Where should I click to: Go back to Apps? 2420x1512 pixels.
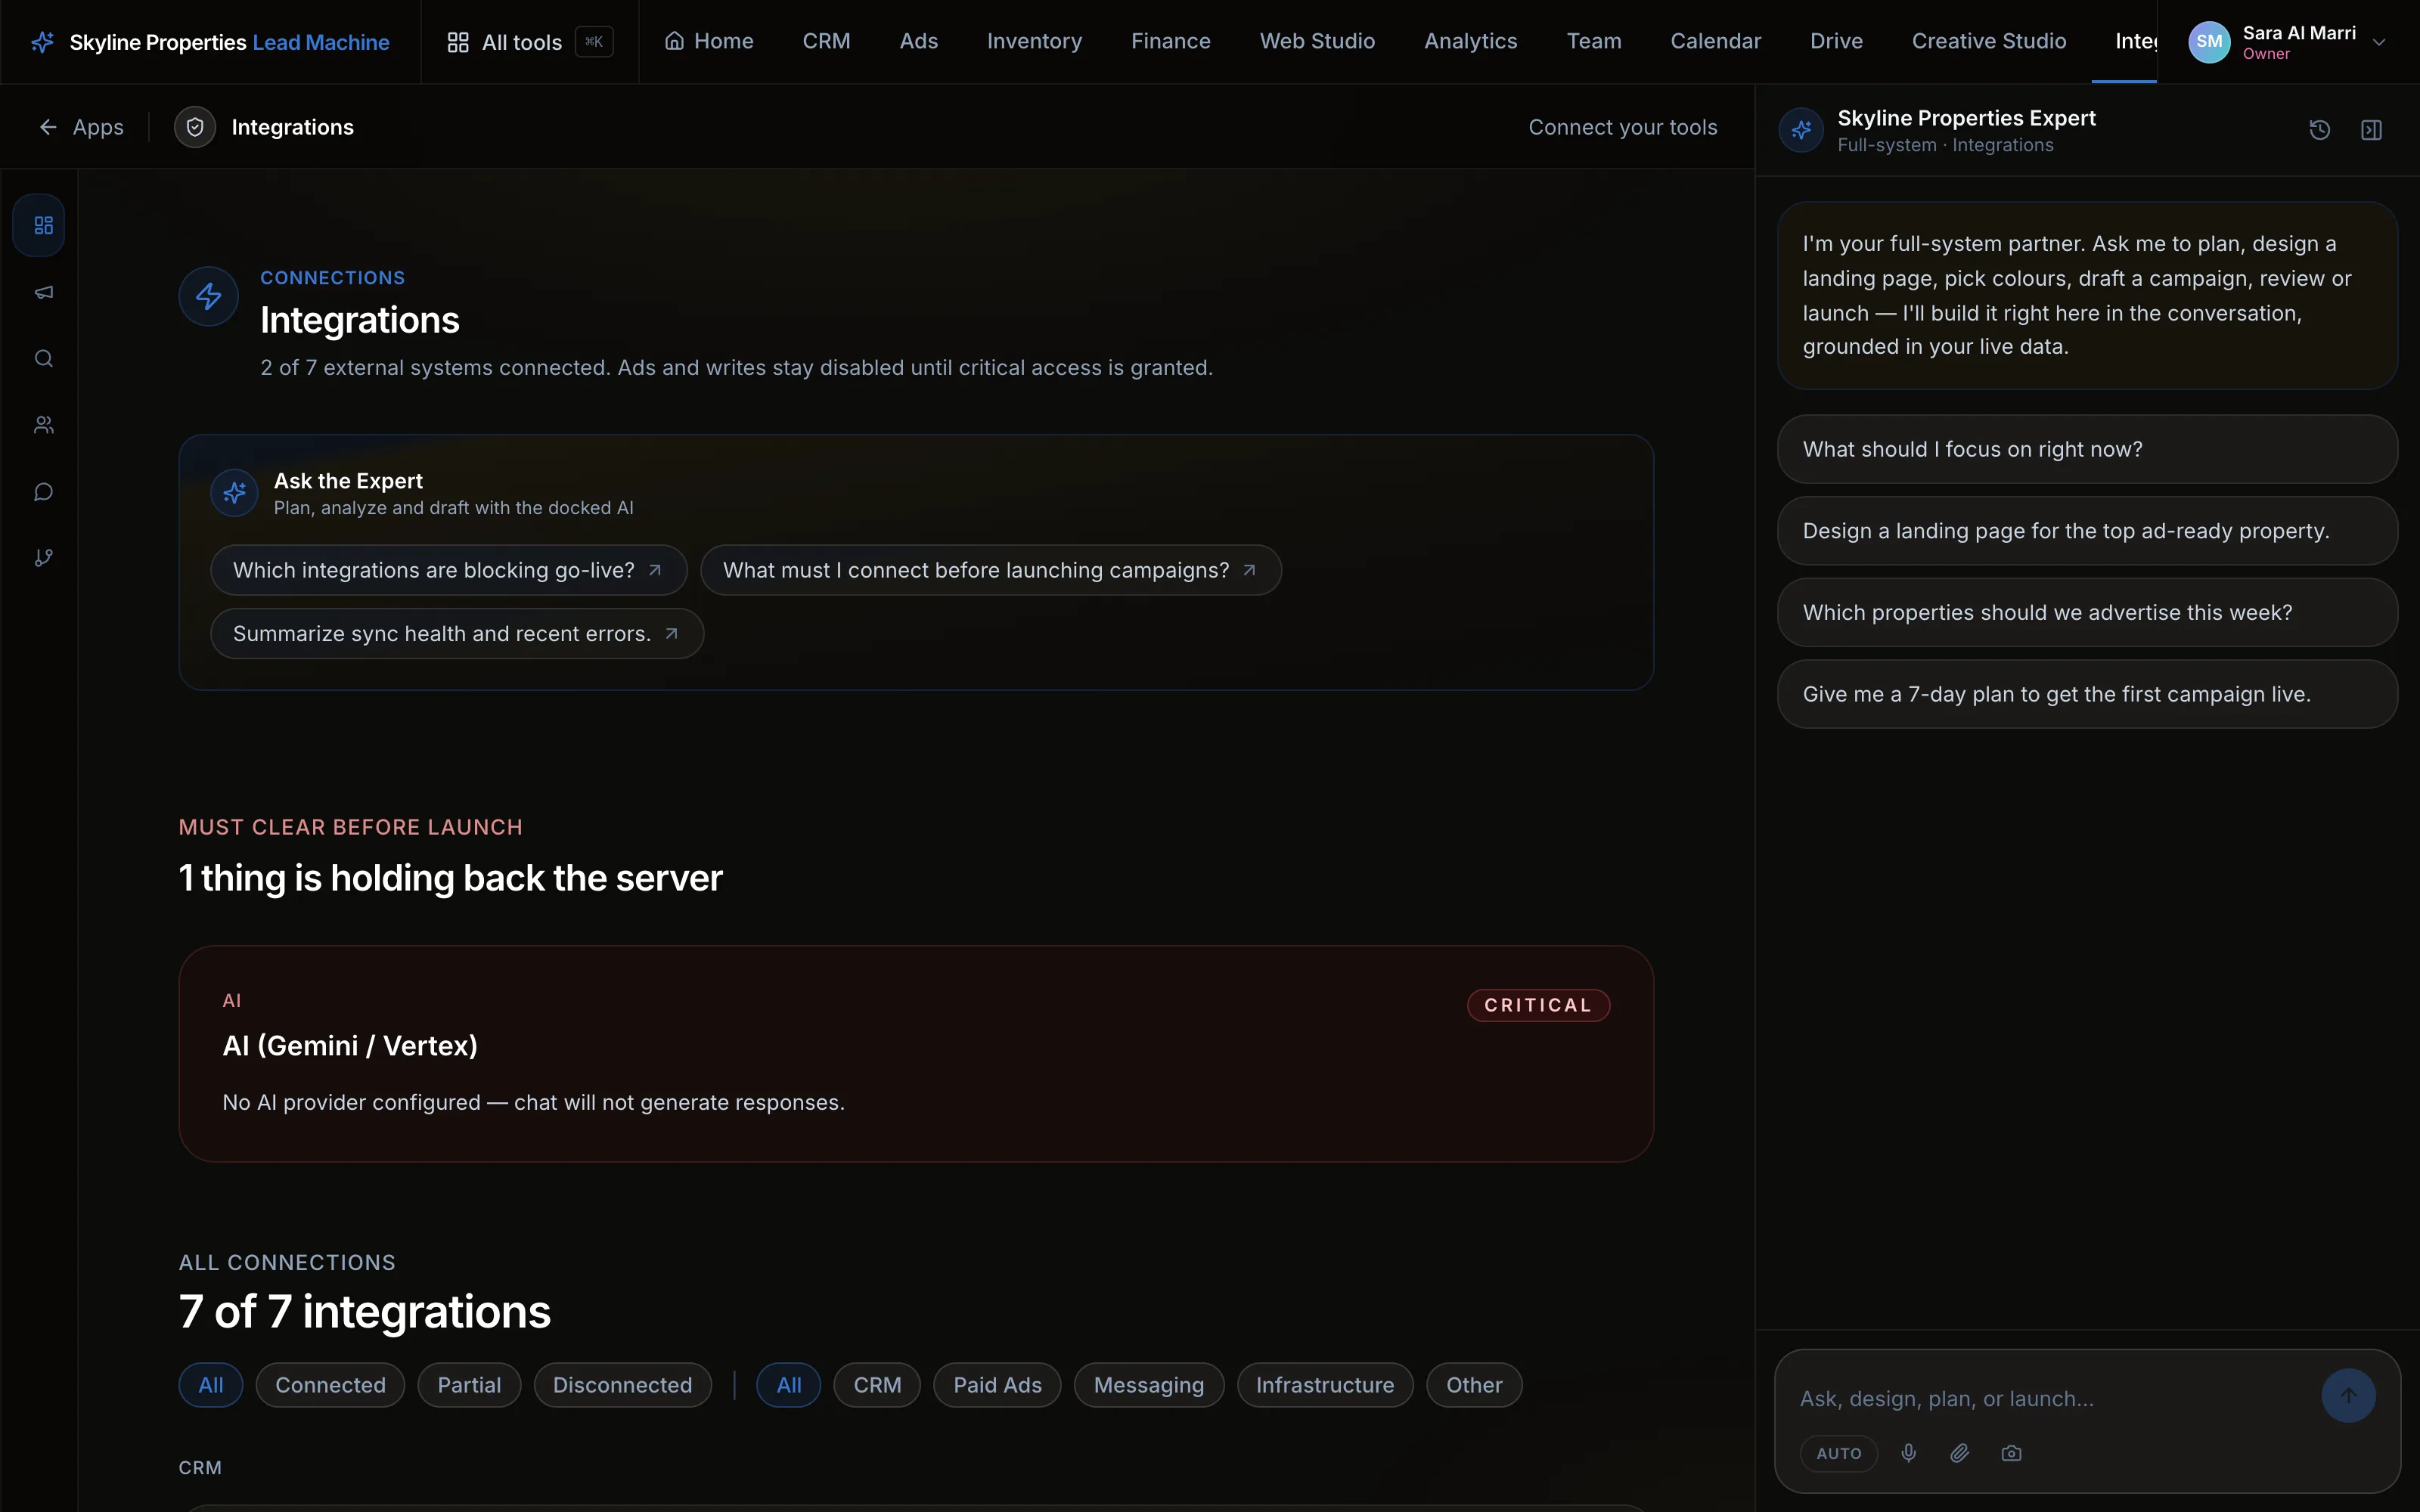81,127
